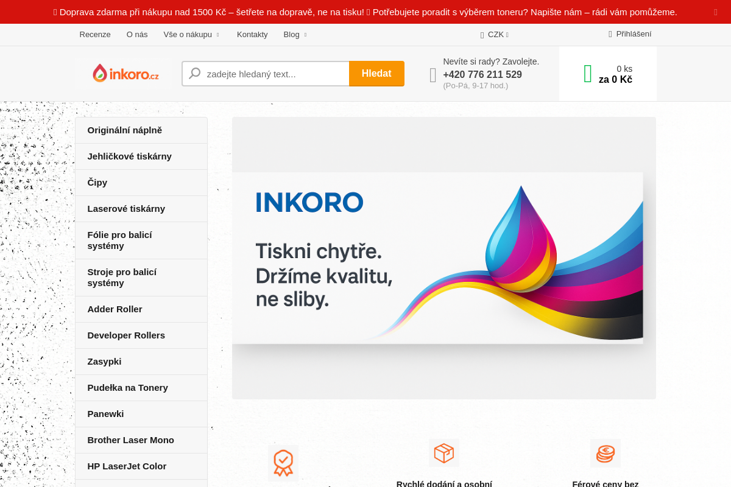Screen dimensions: 731x487
Task: Click the fair prices coins icon
Action: click(606, 453)
